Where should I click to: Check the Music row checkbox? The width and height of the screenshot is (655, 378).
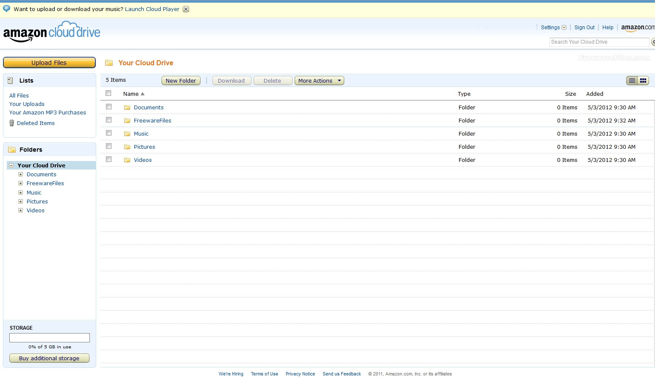(x=109, y=133)
